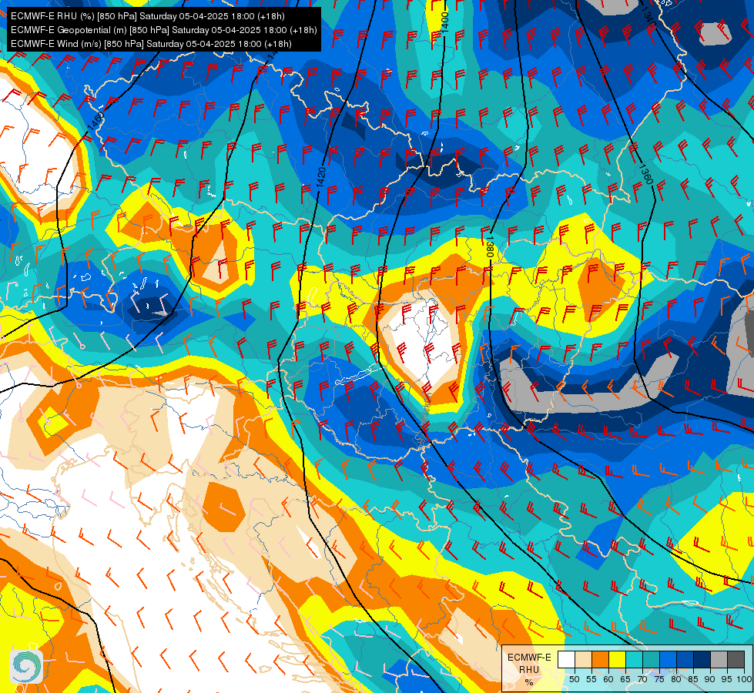Click the bright blue 75–80 legend swatch
754x693 pixels.
tap(668, 659)
